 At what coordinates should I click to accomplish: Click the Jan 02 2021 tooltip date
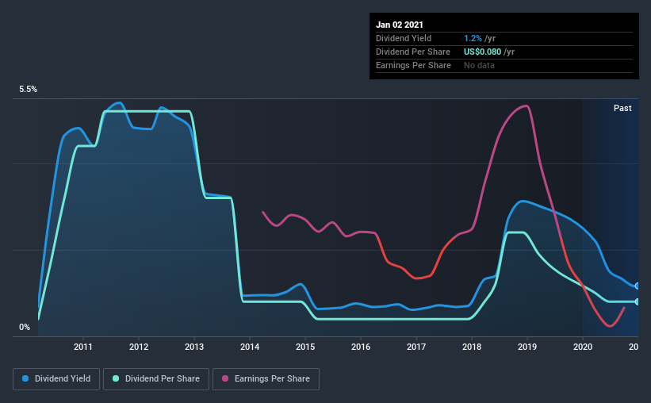400,25
